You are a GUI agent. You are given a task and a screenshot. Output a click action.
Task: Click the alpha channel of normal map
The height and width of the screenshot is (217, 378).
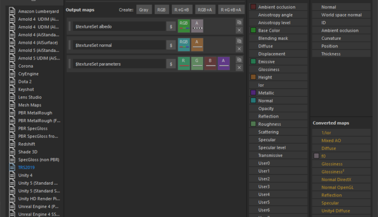(197, 44)
